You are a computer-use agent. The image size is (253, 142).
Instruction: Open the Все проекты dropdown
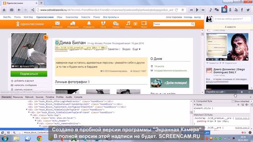click(111, 17)
